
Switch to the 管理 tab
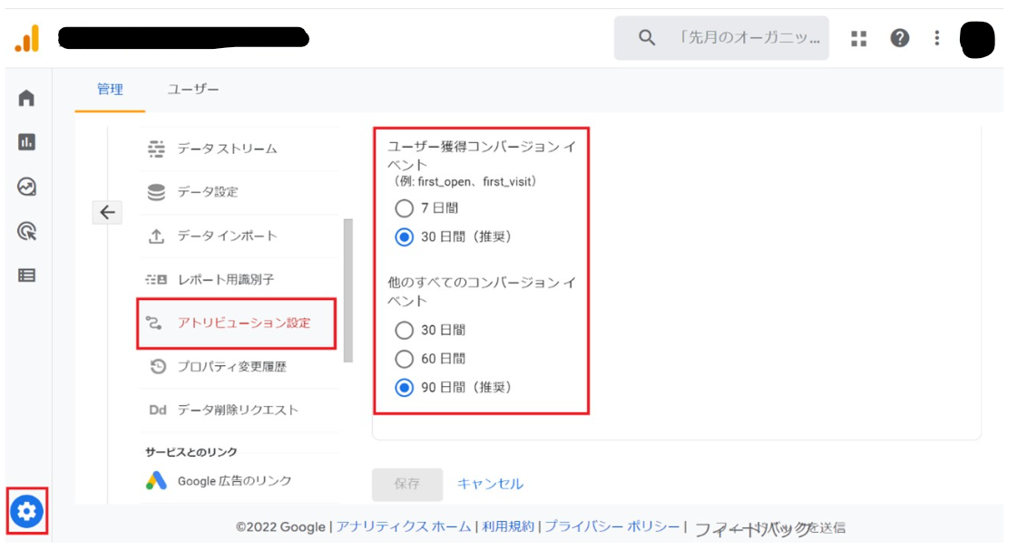click(110, 90)
